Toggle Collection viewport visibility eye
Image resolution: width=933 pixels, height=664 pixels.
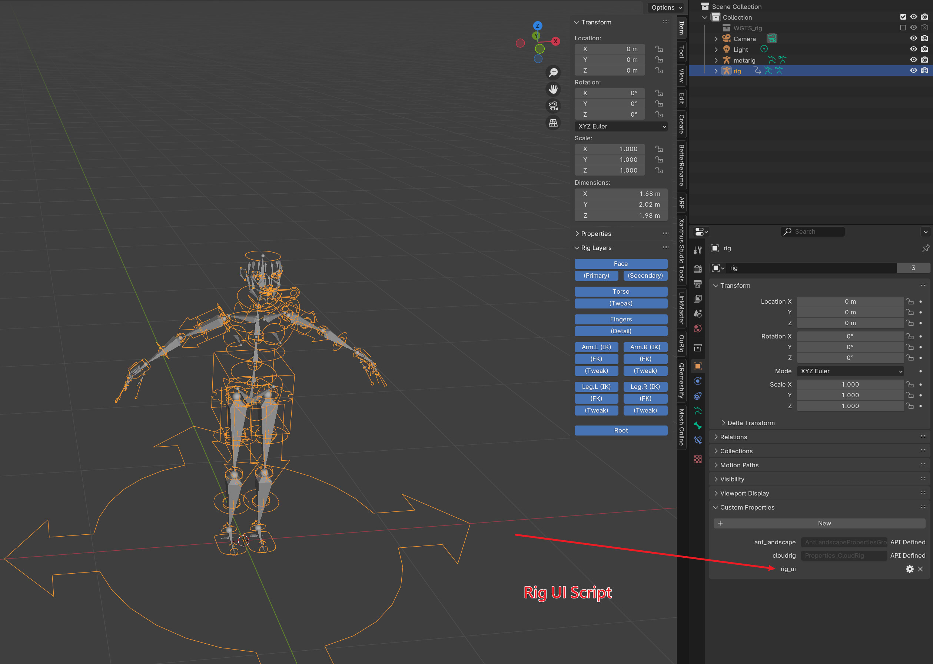(913, 17)
